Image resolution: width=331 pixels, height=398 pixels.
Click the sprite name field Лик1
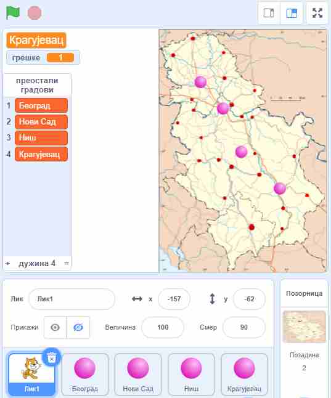click(72, 299)
